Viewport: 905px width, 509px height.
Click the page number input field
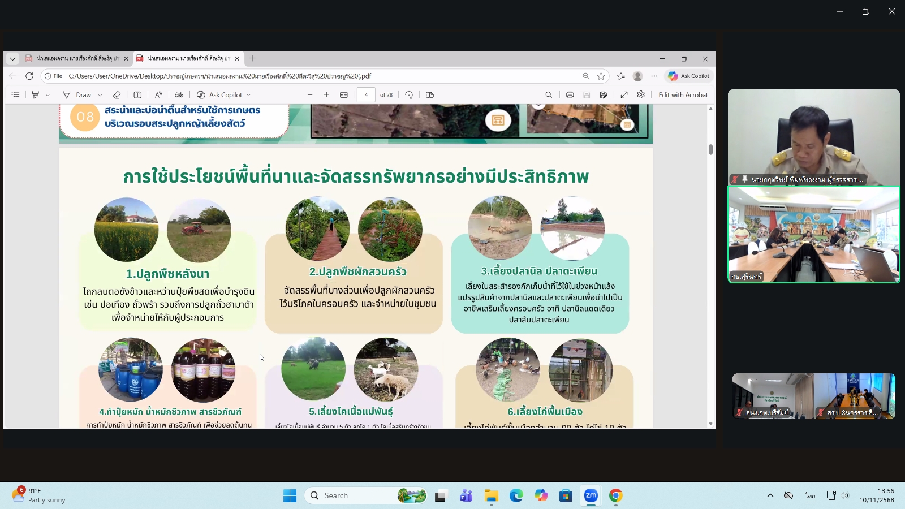367,94
